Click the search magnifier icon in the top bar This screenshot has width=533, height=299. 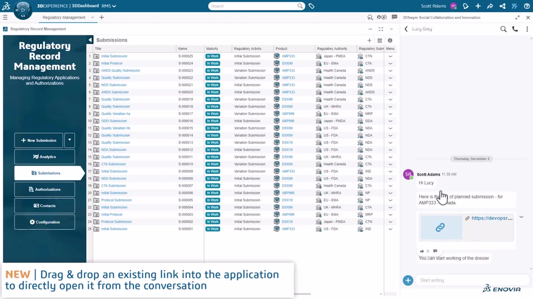tap(300, 6)
